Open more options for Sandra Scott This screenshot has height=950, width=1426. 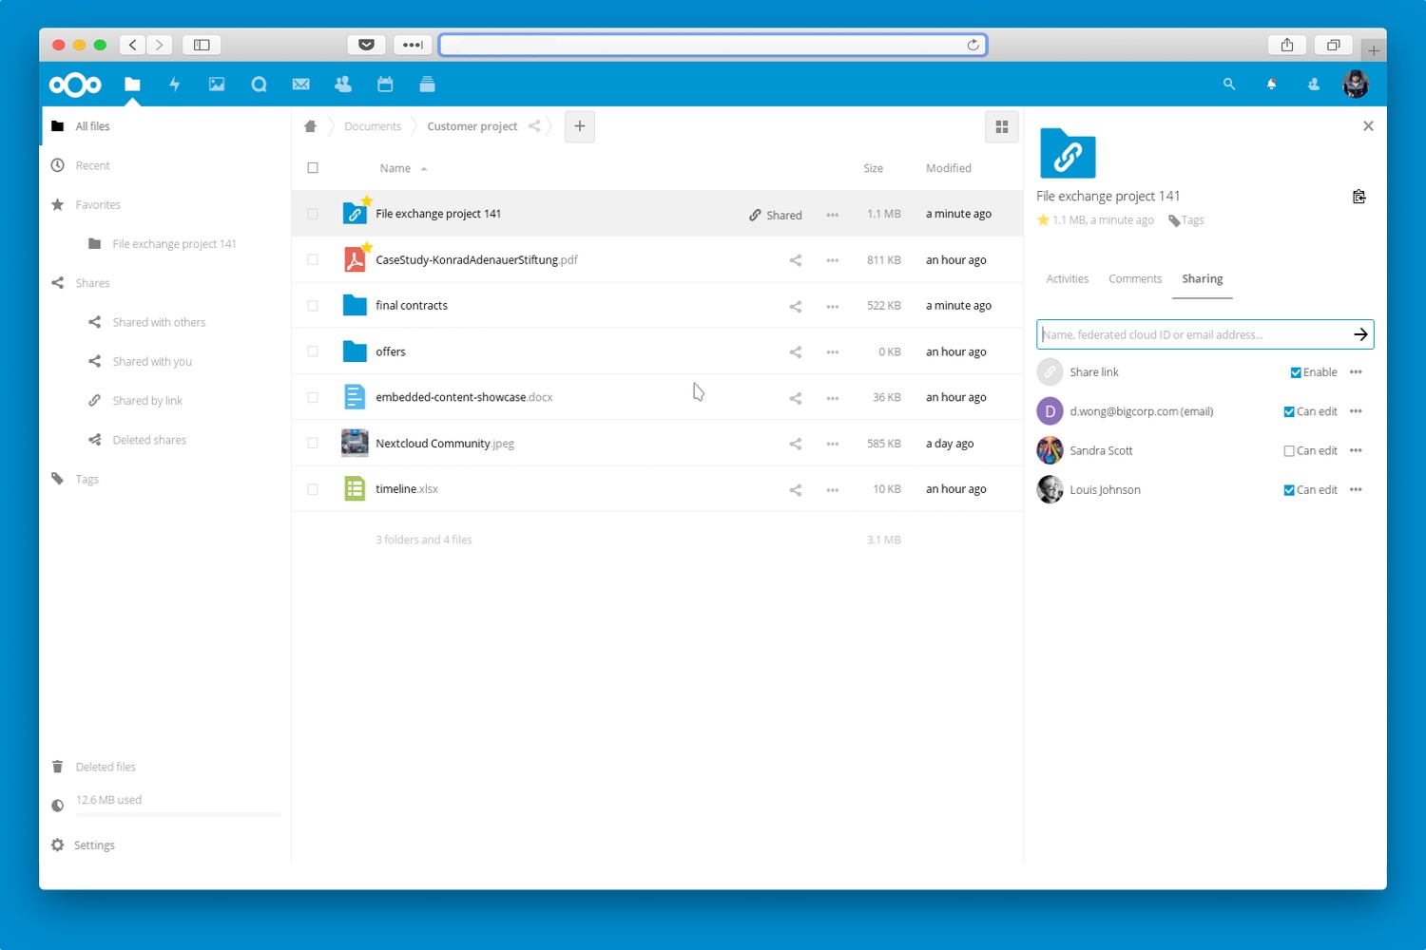tap(1356, 451)
